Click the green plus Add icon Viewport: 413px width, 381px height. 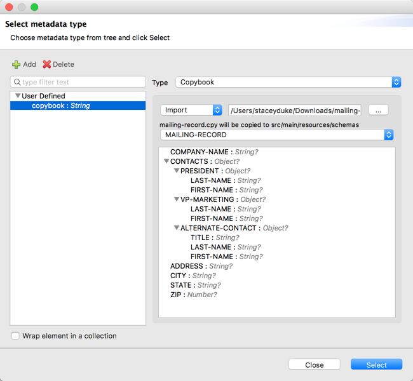pyautogui.click(x=17, y=64)
